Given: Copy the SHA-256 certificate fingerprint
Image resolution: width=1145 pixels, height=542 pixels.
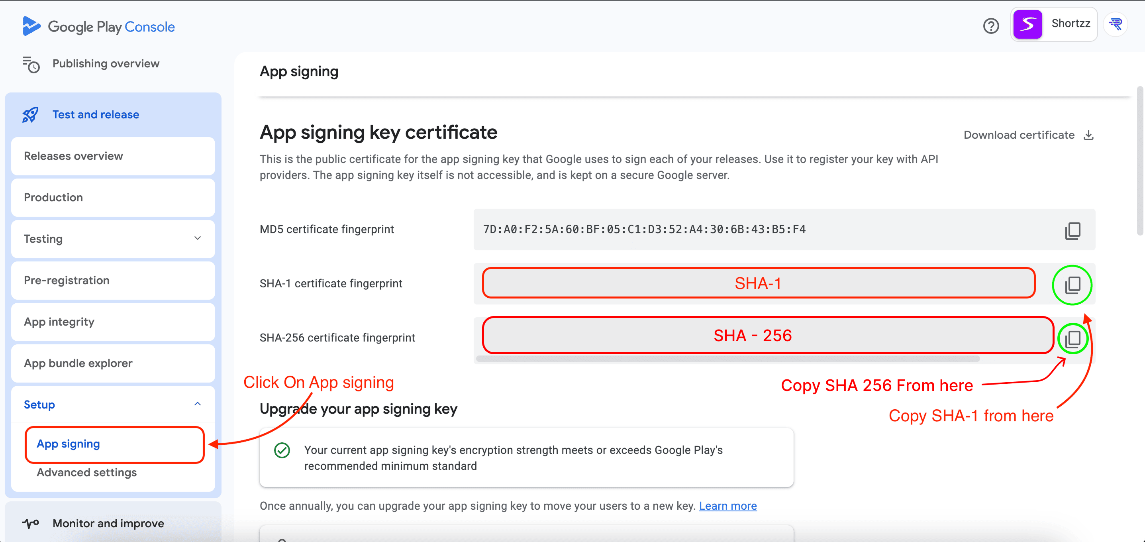Looking at the screenshot, I should [1072, 339].
